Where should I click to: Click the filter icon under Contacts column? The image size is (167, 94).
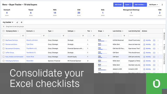click(x=44, y=36)
